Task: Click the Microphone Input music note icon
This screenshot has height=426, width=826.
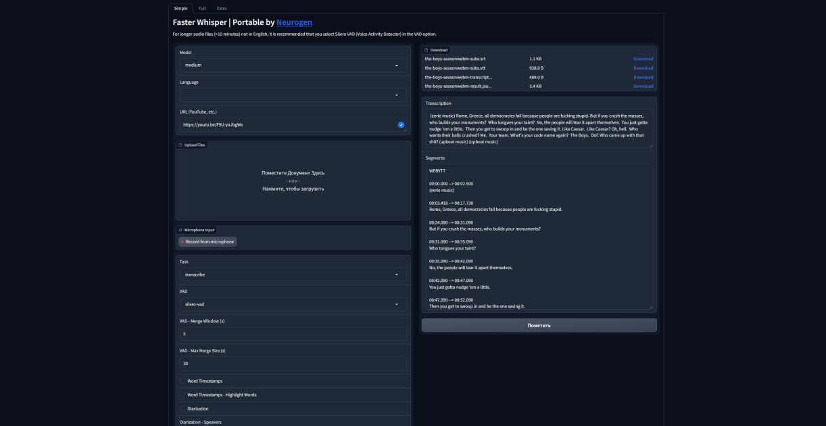Action: click(x=180, y=230)
